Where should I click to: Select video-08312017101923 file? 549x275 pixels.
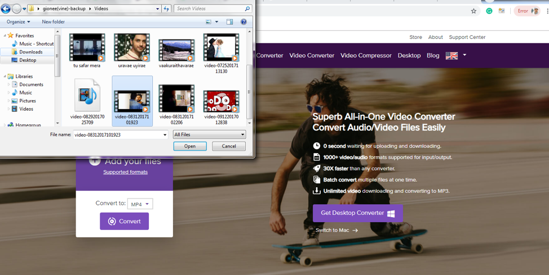(132, 101)
